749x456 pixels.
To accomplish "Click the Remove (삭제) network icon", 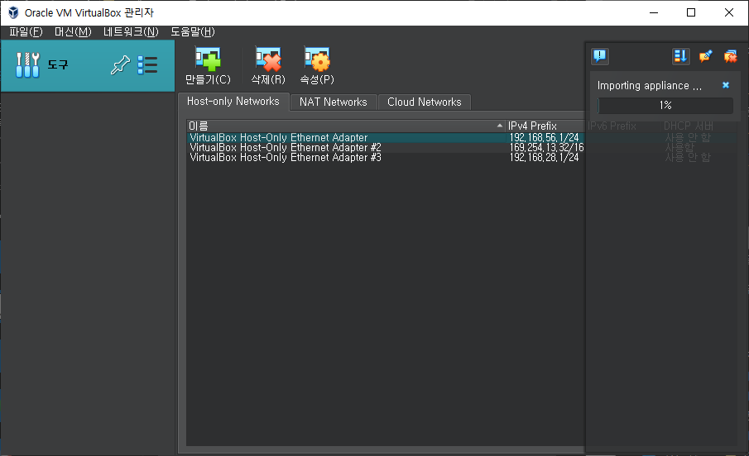I will pos(268,59).
